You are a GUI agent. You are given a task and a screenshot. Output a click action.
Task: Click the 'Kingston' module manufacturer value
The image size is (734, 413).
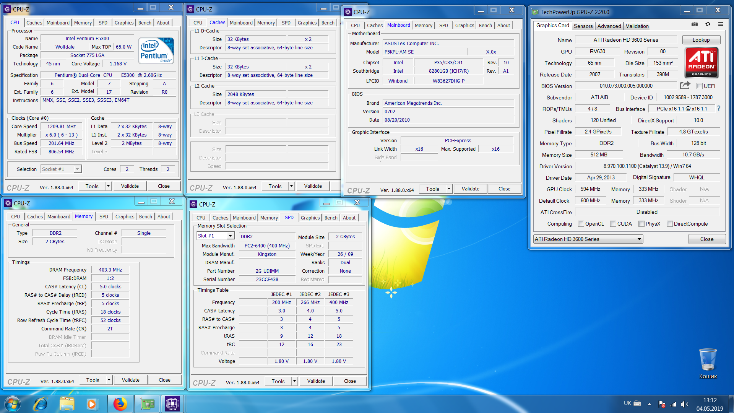pos(267,254)
